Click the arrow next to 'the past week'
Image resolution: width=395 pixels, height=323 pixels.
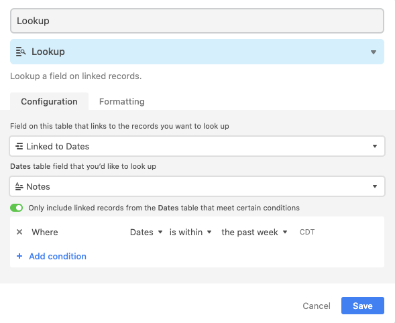tap(285, 232)
